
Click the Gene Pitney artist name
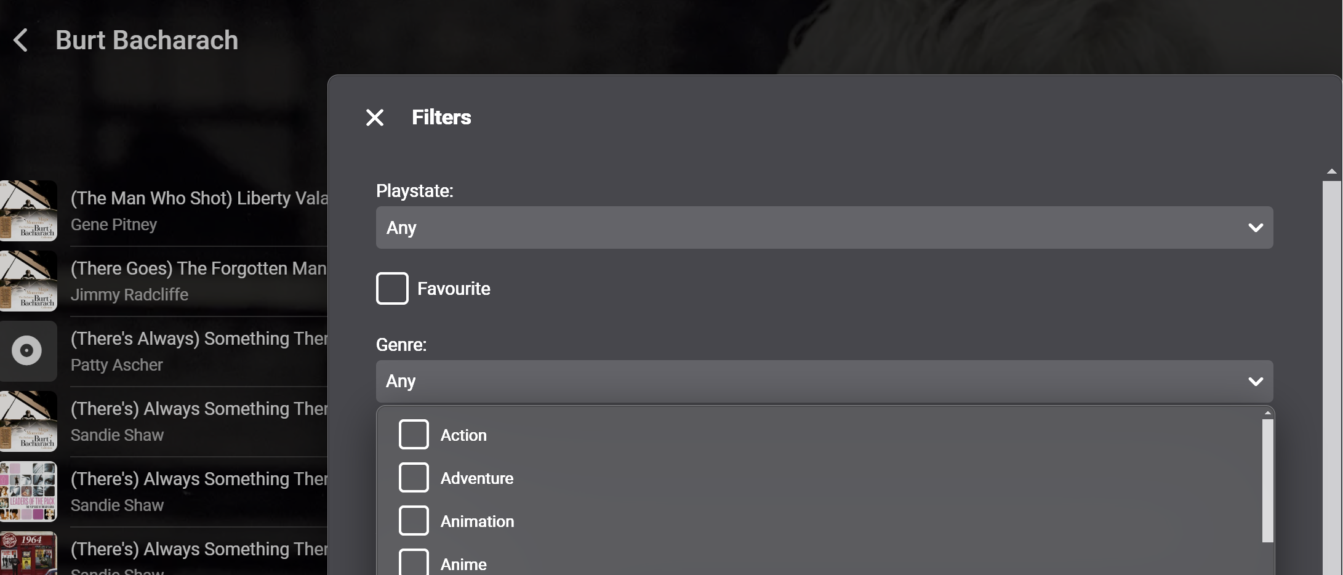pos(114,225)
